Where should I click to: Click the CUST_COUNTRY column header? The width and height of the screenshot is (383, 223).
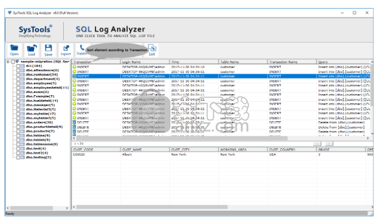(x=292, y=149)
